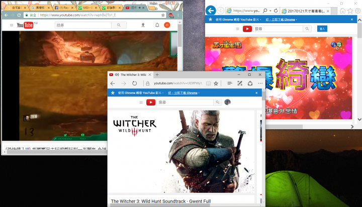Click Internet Explorer's blue back button
Image resolution: width=362 pixels, height=207 pixels.
(211, 11)
